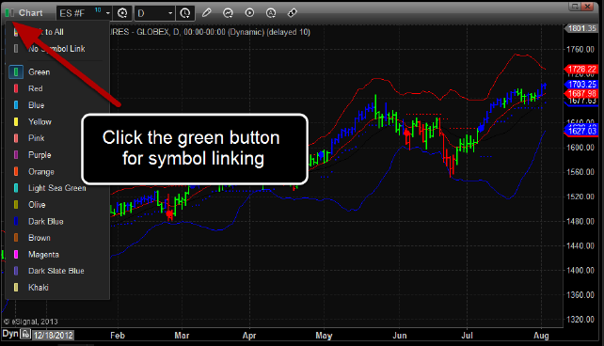Click the 12/18/2012 date field

coord(54,335)
